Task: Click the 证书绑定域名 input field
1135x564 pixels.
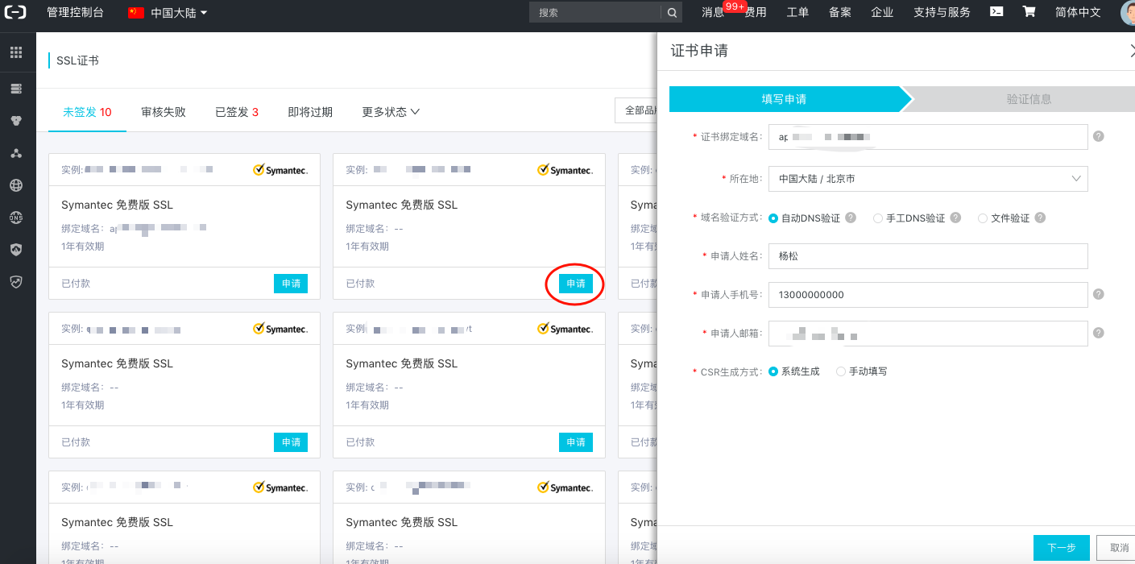Action: 928,137
